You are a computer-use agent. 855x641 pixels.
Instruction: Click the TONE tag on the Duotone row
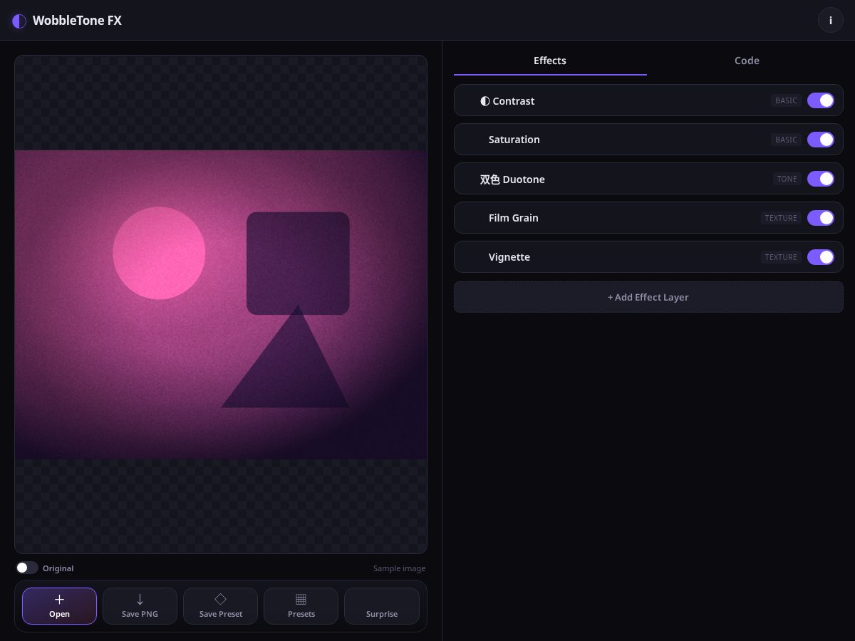click(x=787, y=179)
